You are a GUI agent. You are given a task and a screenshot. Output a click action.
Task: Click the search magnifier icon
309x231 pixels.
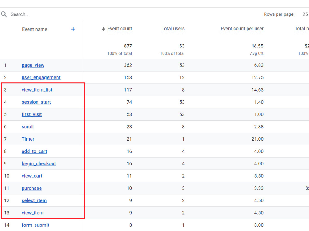click(4, 14)
